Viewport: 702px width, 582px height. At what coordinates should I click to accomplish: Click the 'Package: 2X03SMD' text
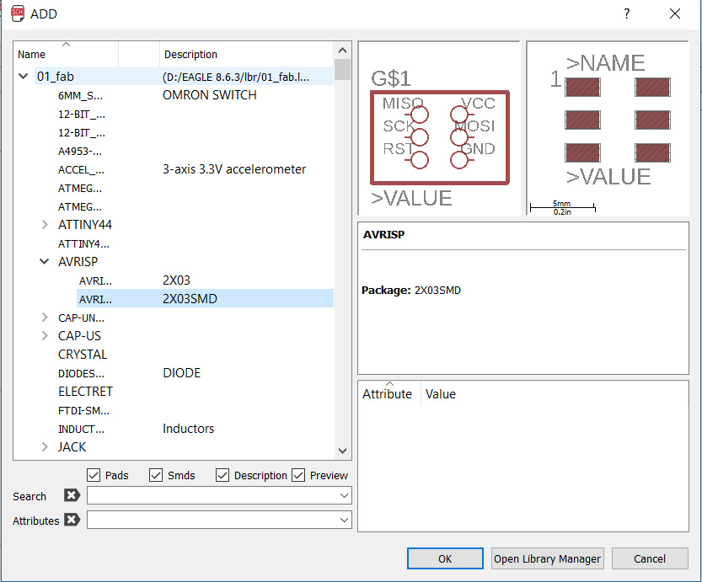coord(411,291)
